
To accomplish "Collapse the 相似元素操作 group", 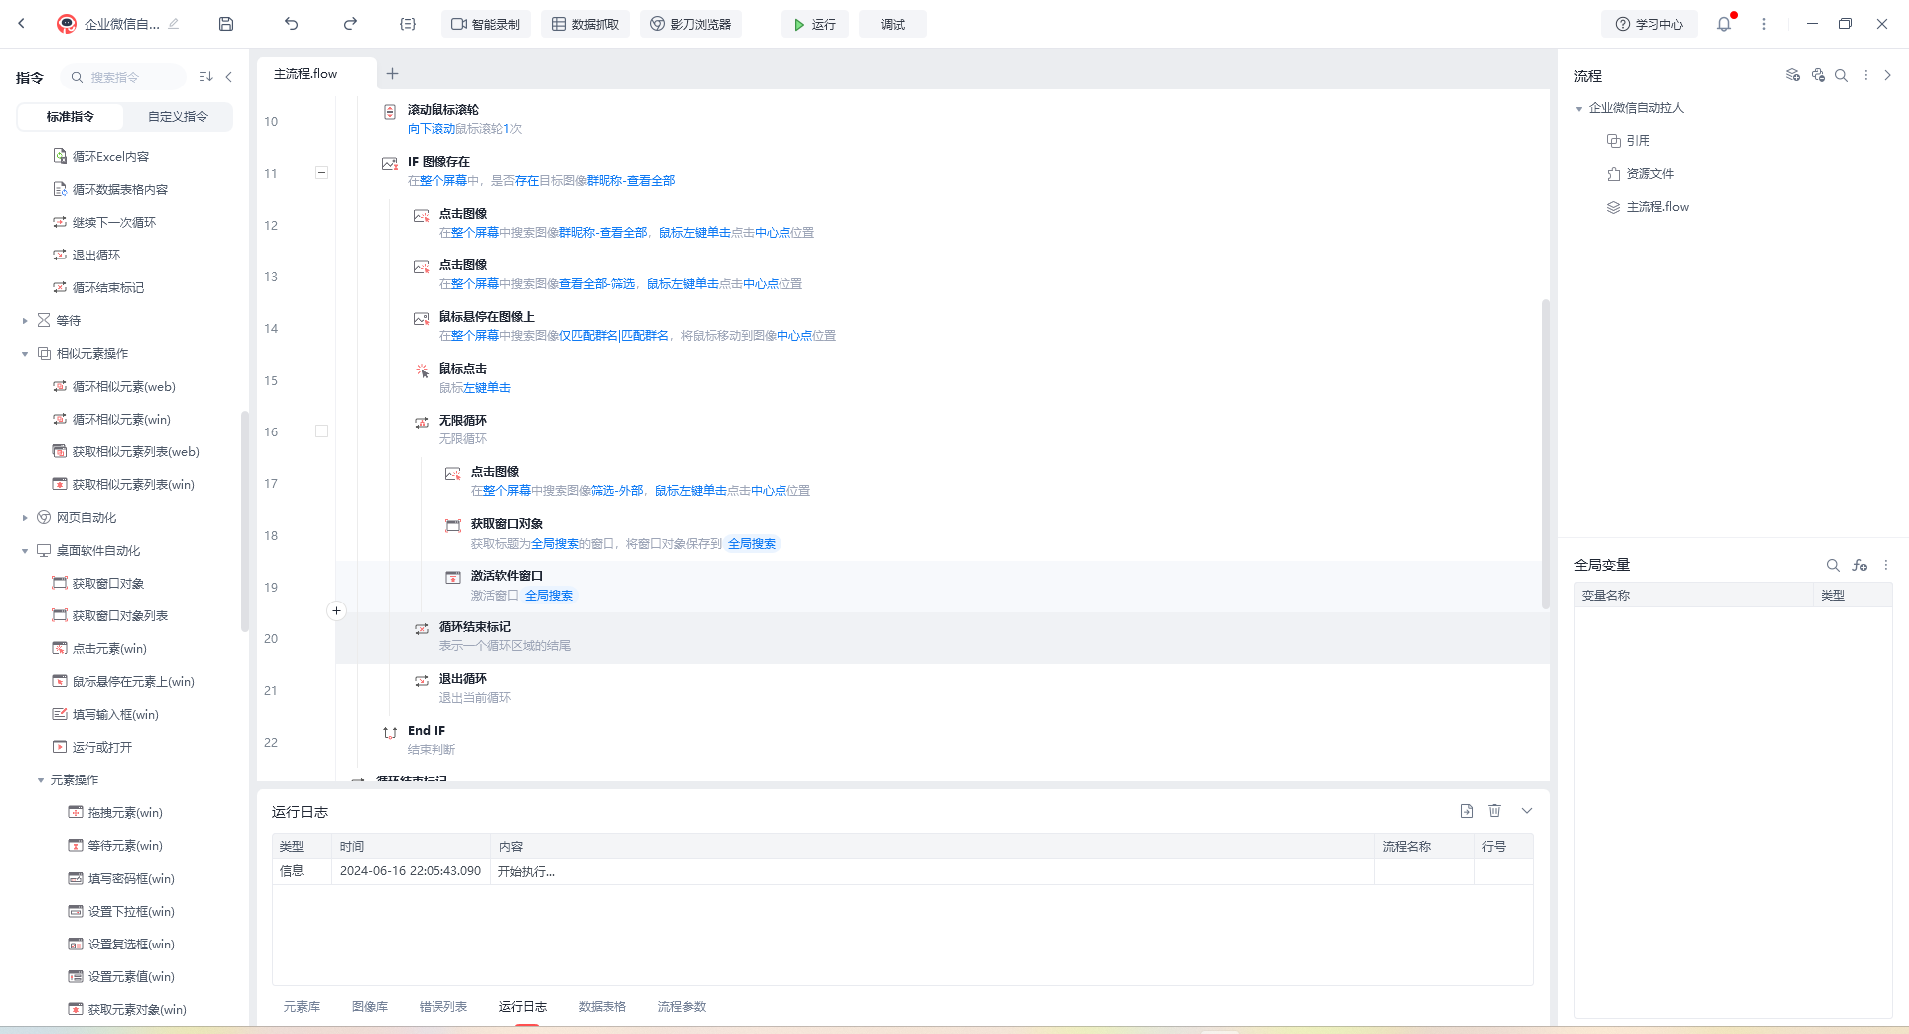I will (25, 354).
